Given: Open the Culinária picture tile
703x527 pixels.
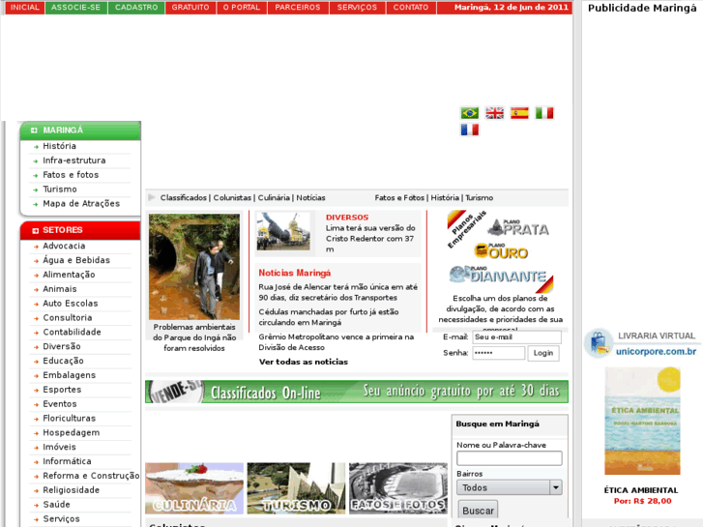Looking at the screenshot, I should (x=194, y=488).
